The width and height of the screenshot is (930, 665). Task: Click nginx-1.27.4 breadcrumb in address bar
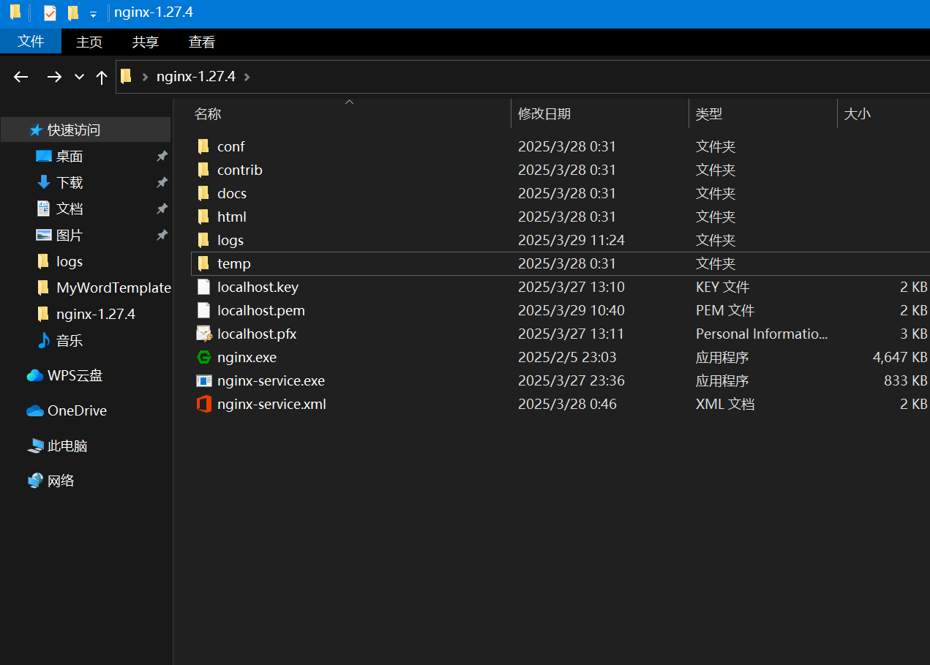coord(196,77)
